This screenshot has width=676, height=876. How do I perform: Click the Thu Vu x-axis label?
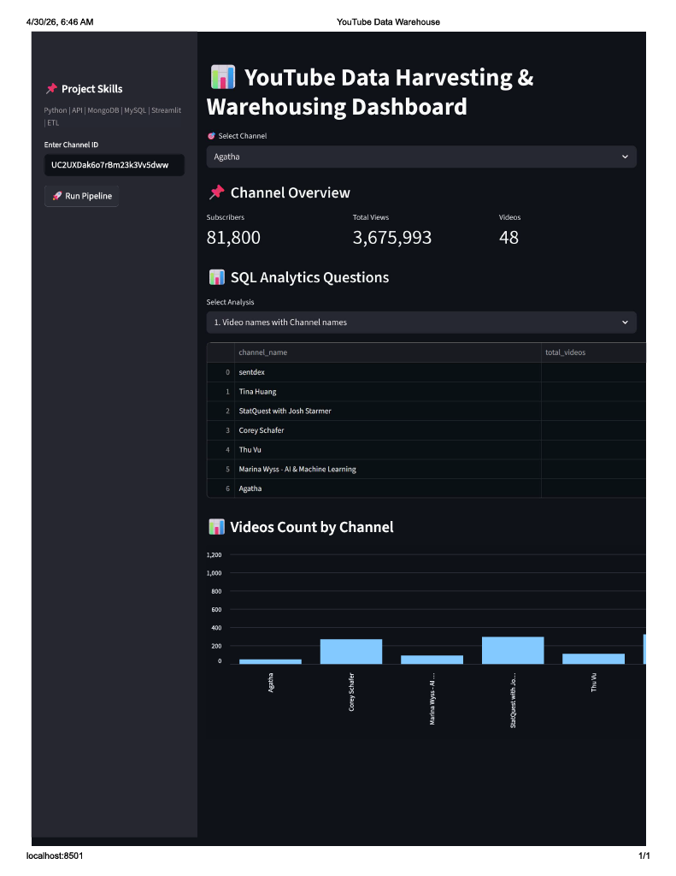(593, 682)
